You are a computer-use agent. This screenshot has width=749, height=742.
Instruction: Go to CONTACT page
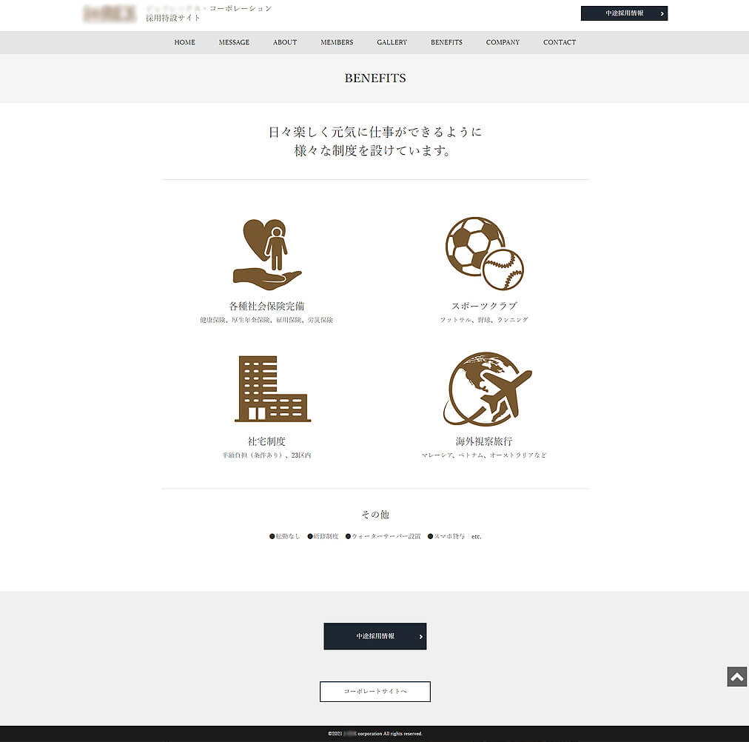tap(559, 42)
